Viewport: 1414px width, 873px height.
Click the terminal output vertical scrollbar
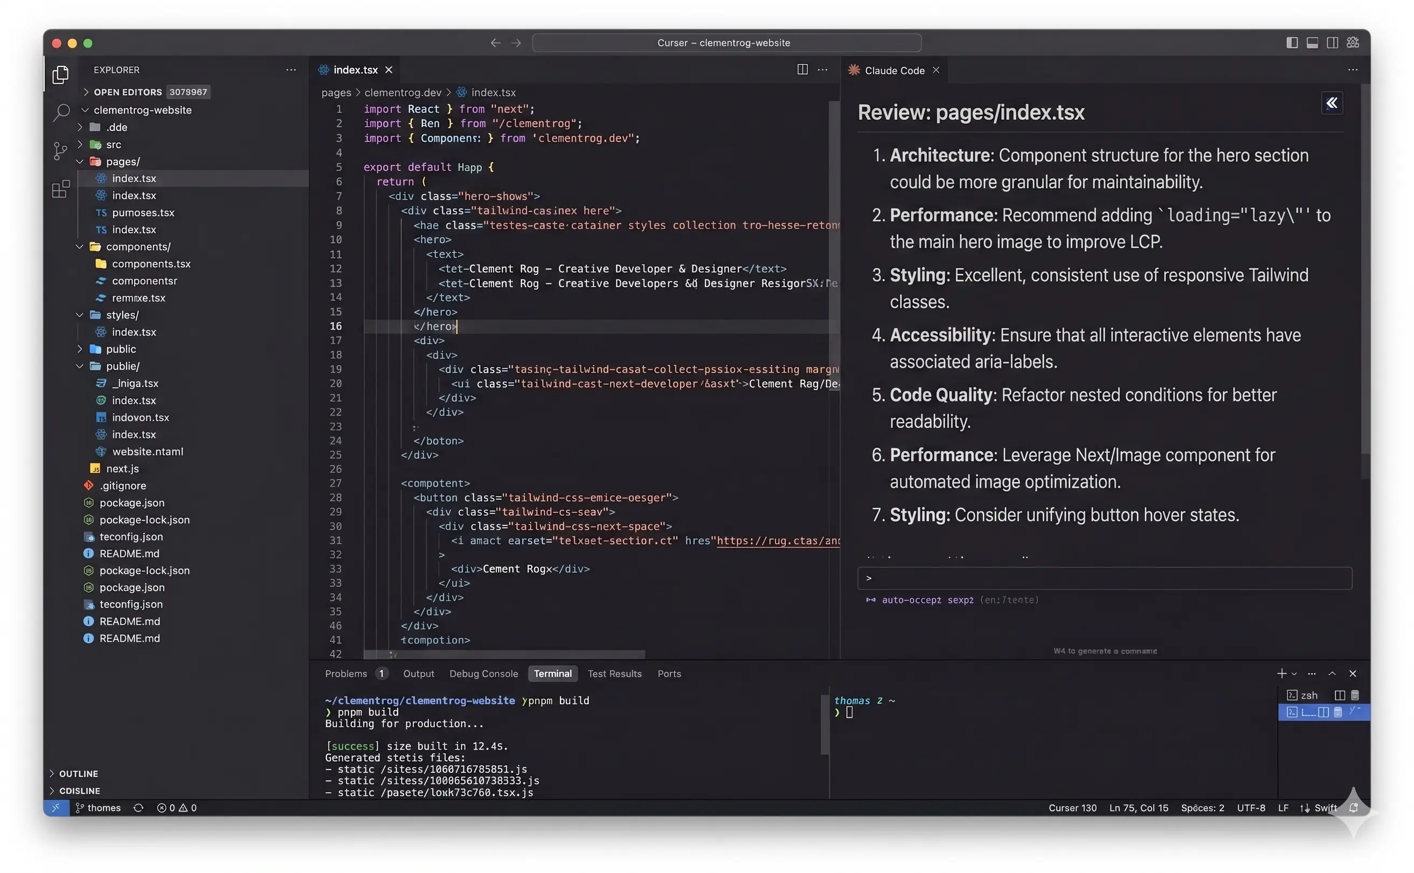(x=824, y=725)
